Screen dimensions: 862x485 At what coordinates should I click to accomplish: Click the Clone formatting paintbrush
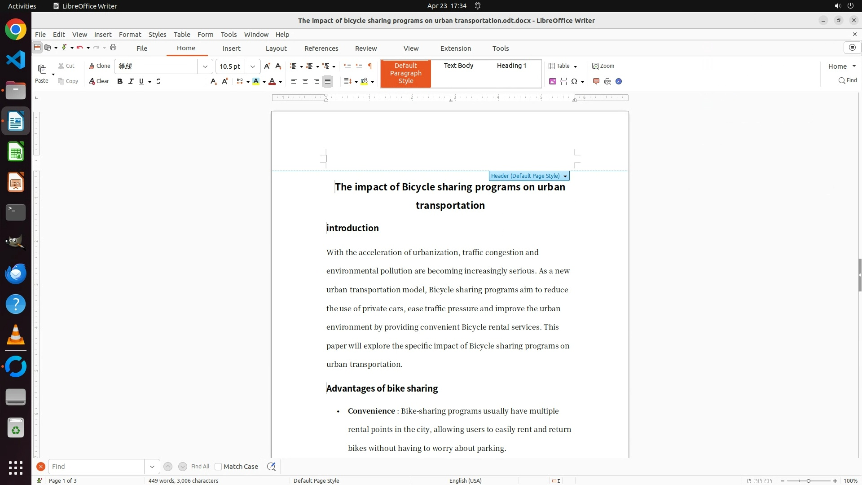tap(99, 66)
